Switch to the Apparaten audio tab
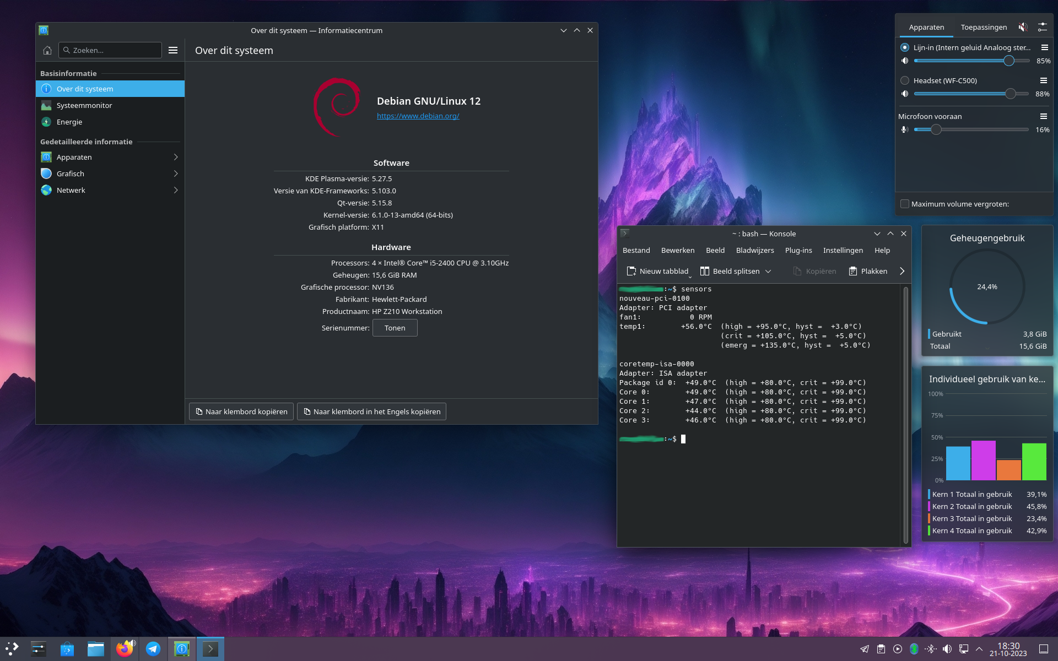 [x=926, y=27]
